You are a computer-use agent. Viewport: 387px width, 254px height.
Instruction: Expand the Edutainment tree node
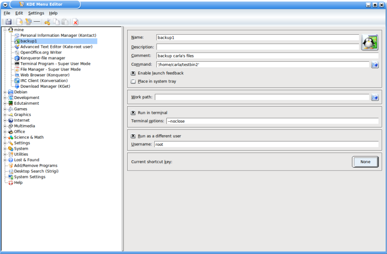pos(5,103)
